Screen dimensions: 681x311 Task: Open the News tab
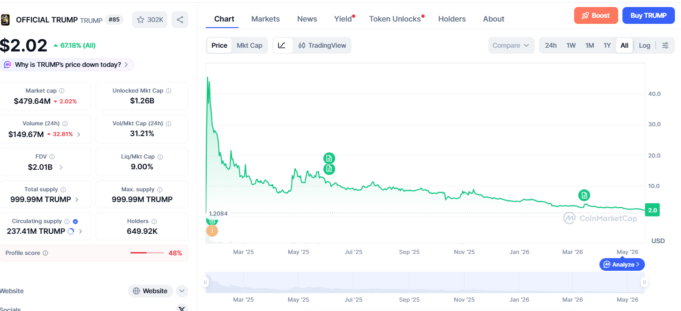coord(307,19)
